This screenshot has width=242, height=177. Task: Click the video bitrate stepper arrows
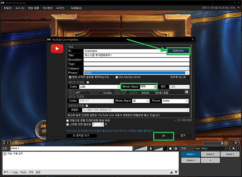[155, 87]
